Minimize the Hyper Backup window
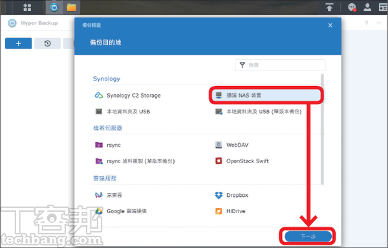Screen dimensions: 388x248 [x=379, y=23]
